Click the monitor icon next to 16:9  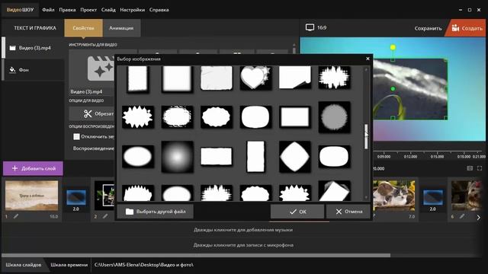(310, 27)
